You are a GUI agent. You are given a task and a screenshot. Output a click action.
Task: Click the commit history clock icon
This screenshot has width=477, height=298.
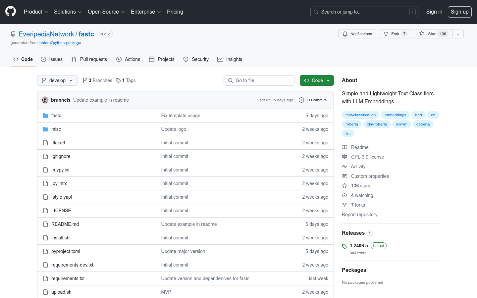[x=301, y=100]
